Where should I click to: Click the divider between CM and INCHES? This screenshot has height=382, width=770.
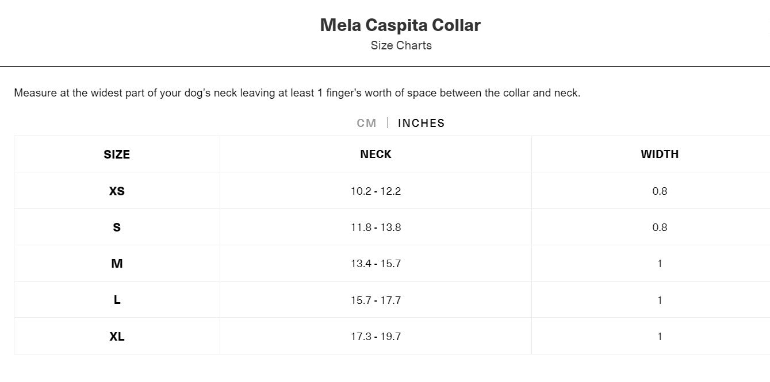point(388,122)
